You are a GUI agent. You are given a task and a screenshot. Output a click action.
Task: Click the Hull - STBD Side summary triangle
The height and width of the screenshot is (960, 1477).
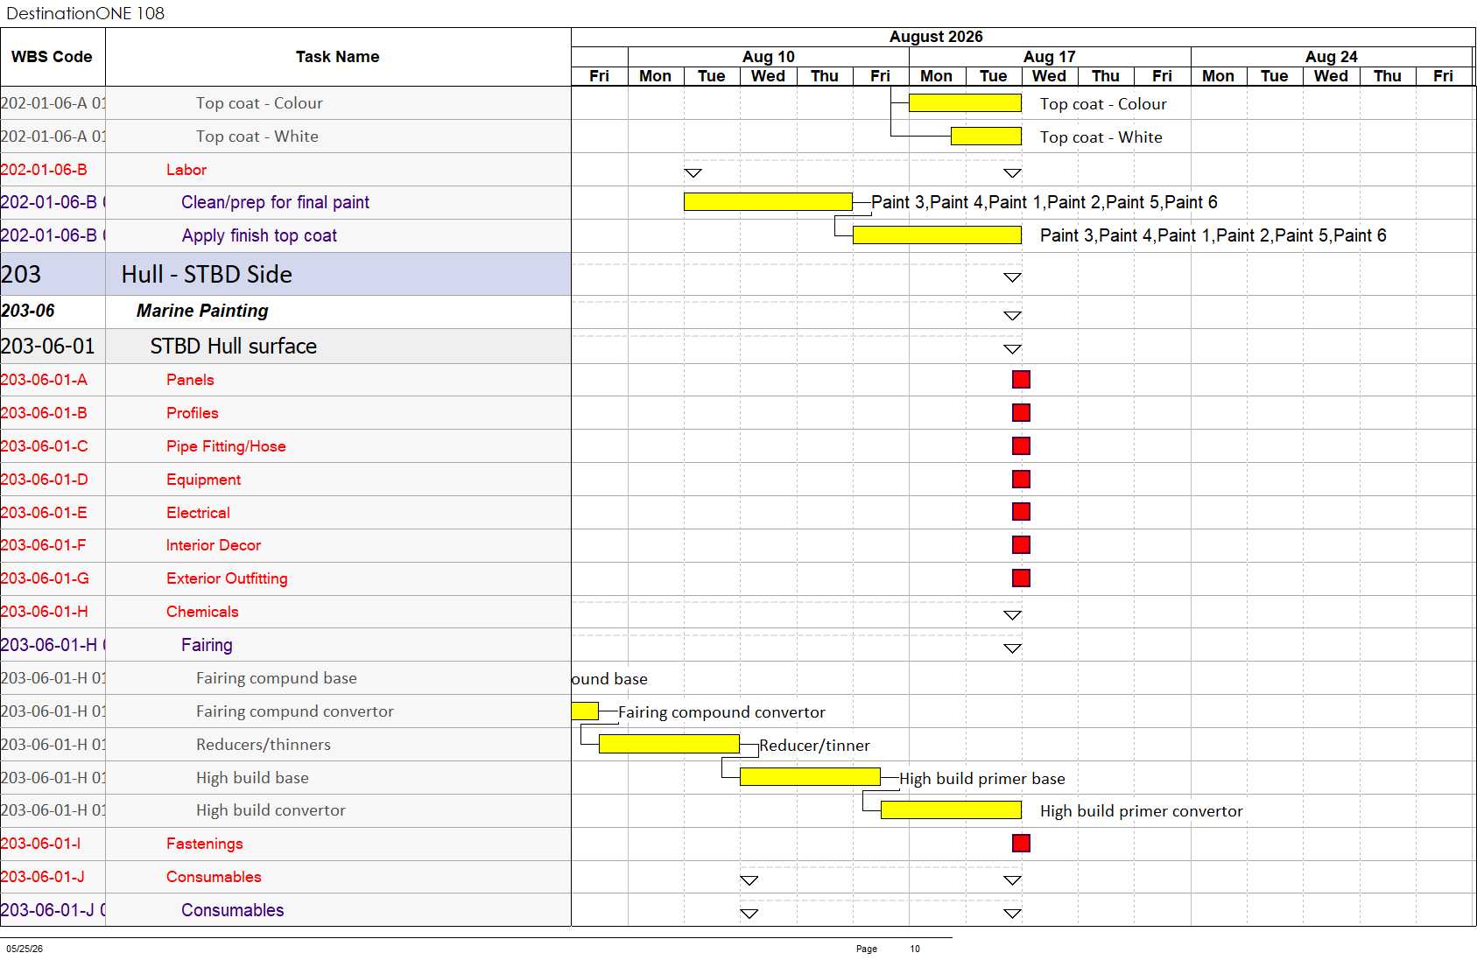(1012, 277)
